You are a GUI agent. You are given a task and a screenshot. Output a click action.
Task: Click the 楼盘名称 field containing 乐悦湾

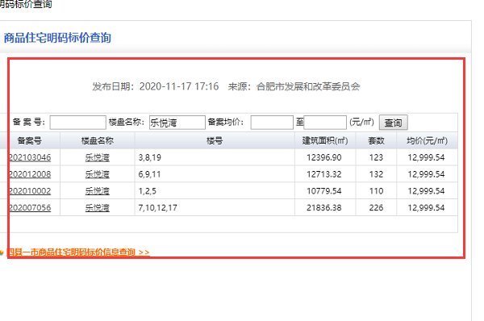pos(177,123)
